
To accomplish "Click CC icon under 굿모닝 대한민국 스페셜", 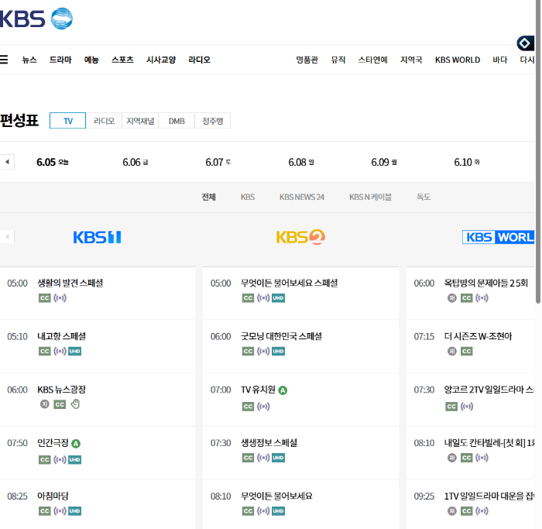I will pos(248,352).
